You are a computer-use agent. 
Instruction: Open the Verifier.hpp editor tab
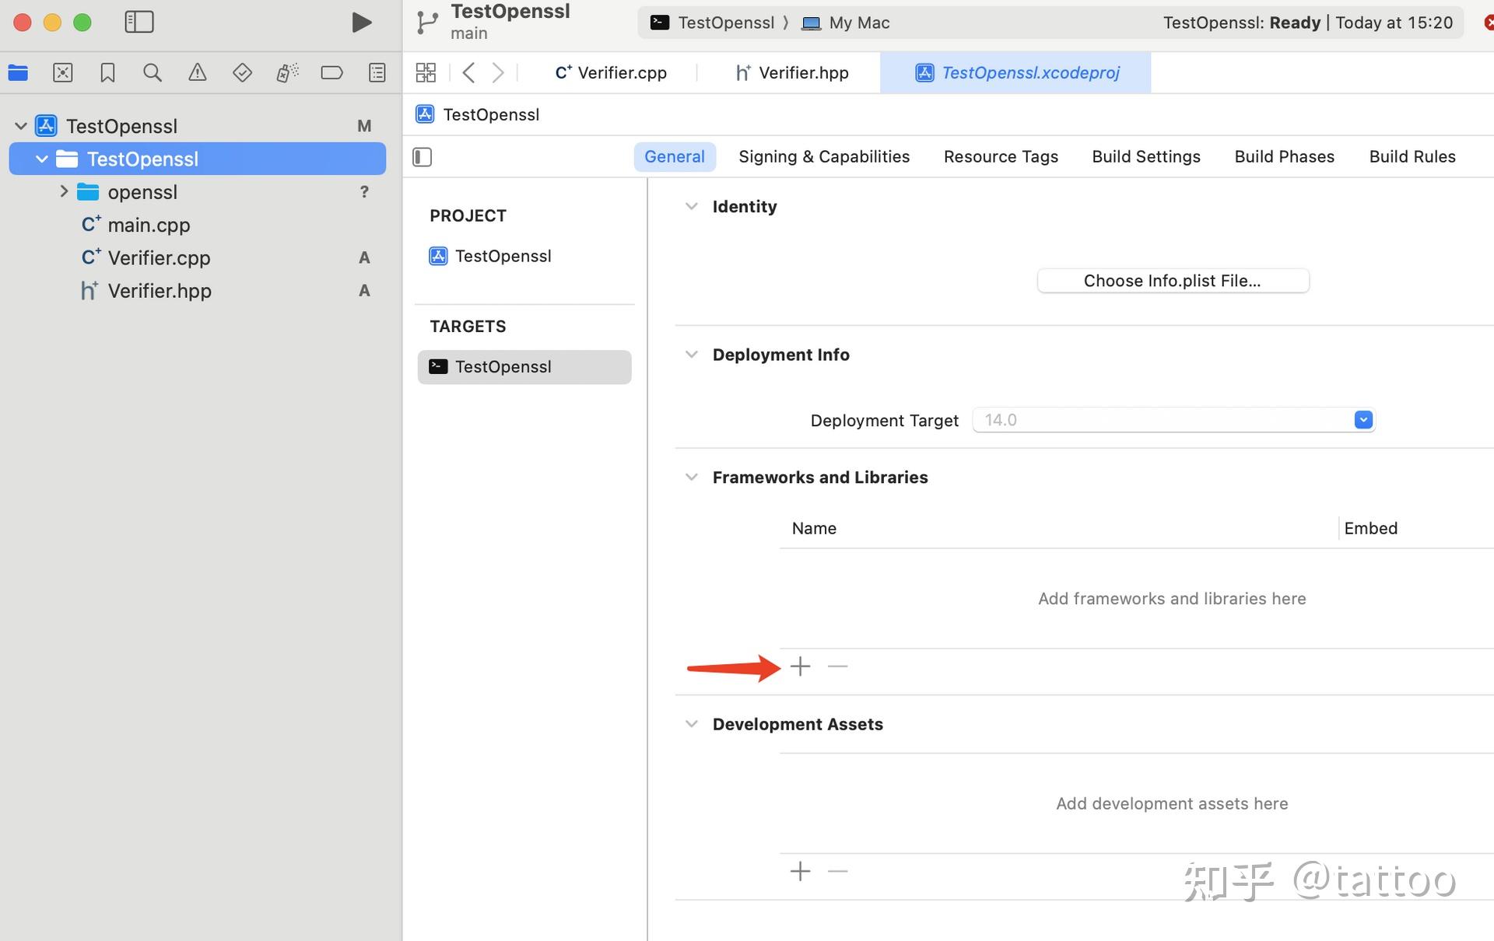792,73
